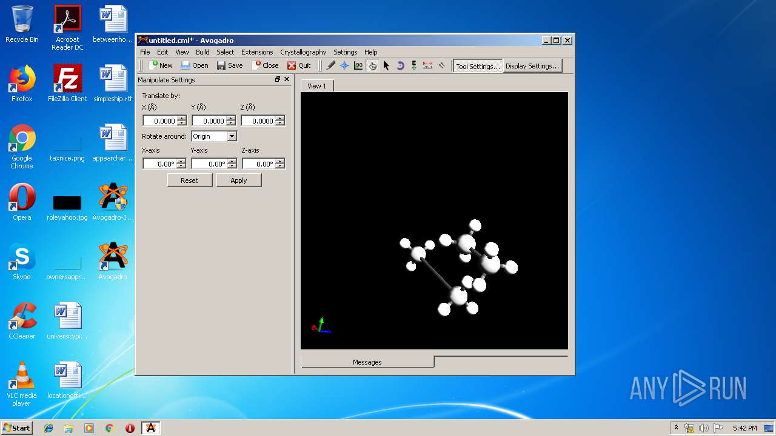Screen dimensions: 776x436
Task: Open the Google Chrome desktop icon
Action: click(x=22, y=147)
